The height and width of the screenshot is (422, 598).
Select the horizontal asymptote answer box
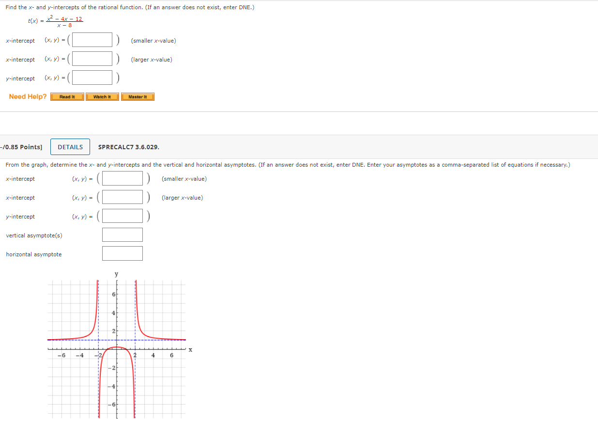click(122, 253)
